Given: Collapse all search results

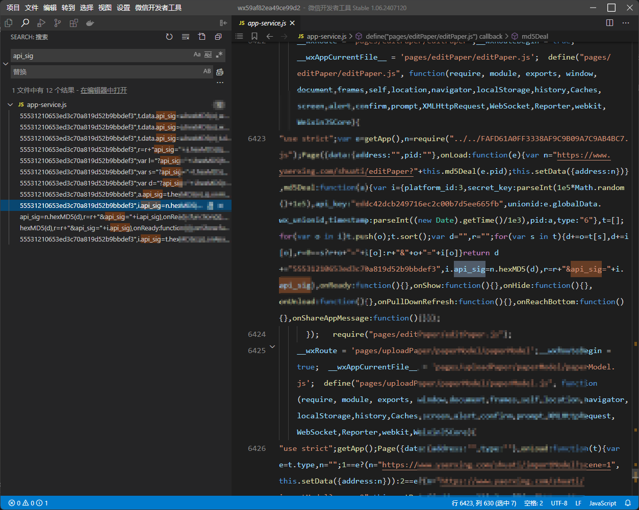Looking at the screenshot, I should point(218,37).
